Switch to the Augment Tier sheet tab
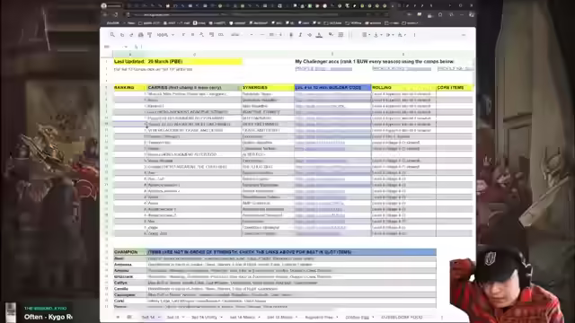This screenshot has height=323, width=575. 322,317
